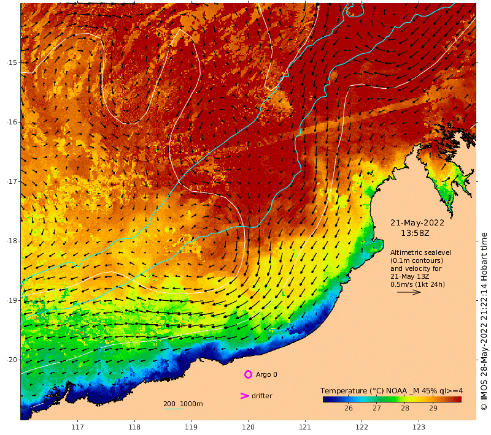Viewport: 491px width, 435px height.
Task: Click the 119 longitude axis label
Action: [x=191, y=427]
